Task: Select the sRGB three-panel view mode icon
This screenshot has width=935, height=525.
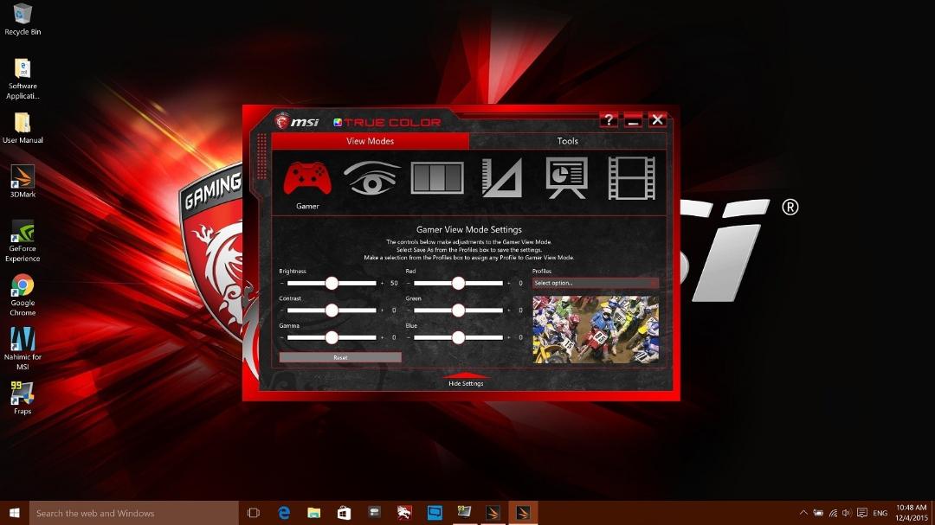Action: tap(437, 177)
